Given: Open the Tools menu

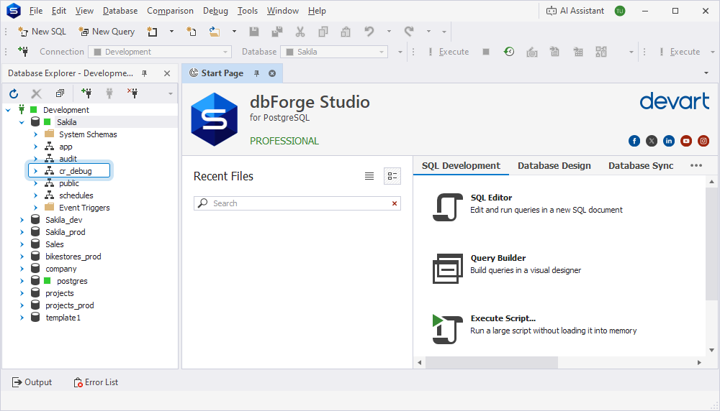Looking at the screenshot, I should [x=248, y=11].
